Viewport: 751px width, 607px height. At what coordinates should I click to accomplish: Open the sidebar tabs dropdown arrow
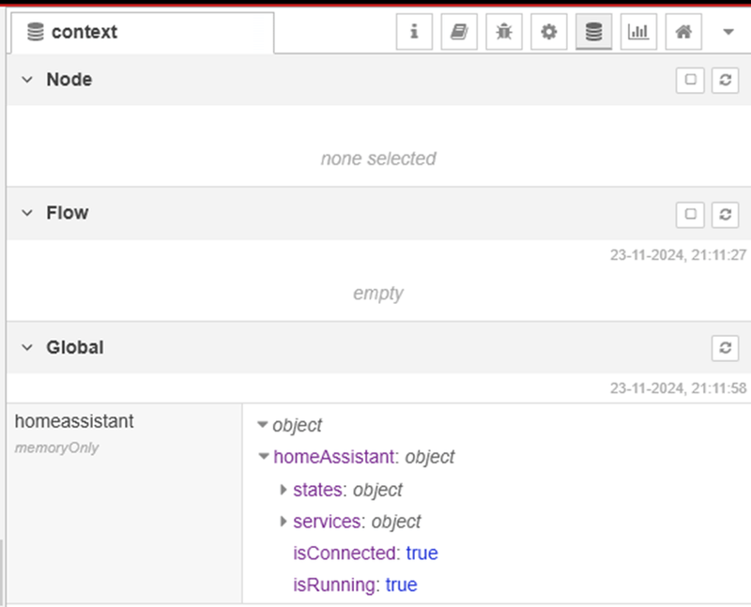tap(728, 32)
